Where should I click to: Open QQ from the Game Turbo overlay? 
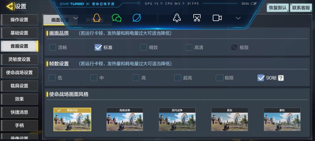(97, 18)
